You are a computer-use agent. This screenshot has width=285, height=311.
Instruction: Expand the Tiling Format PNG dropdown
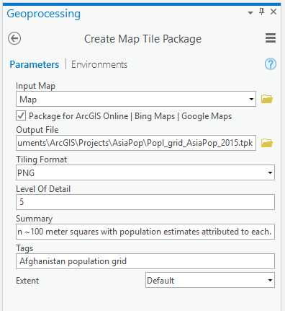pyautogui.click(x=270, y=172)
